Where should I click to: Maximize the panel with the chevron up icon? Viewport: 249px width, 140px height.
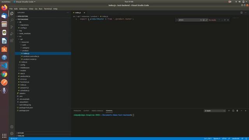[241, 110]
